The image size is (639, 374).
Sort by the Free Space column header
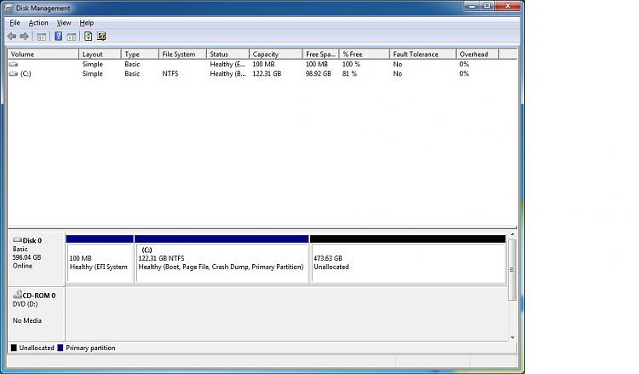click(x=320, y=55)
